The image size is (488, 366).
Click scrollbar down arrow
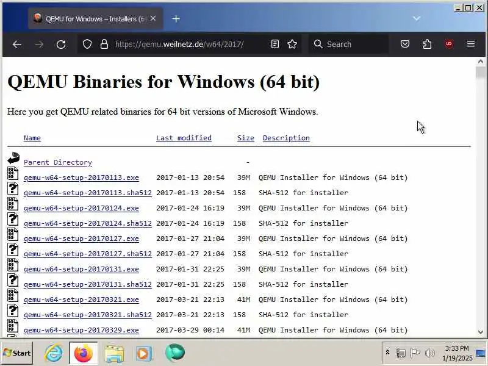coord(481,332)
